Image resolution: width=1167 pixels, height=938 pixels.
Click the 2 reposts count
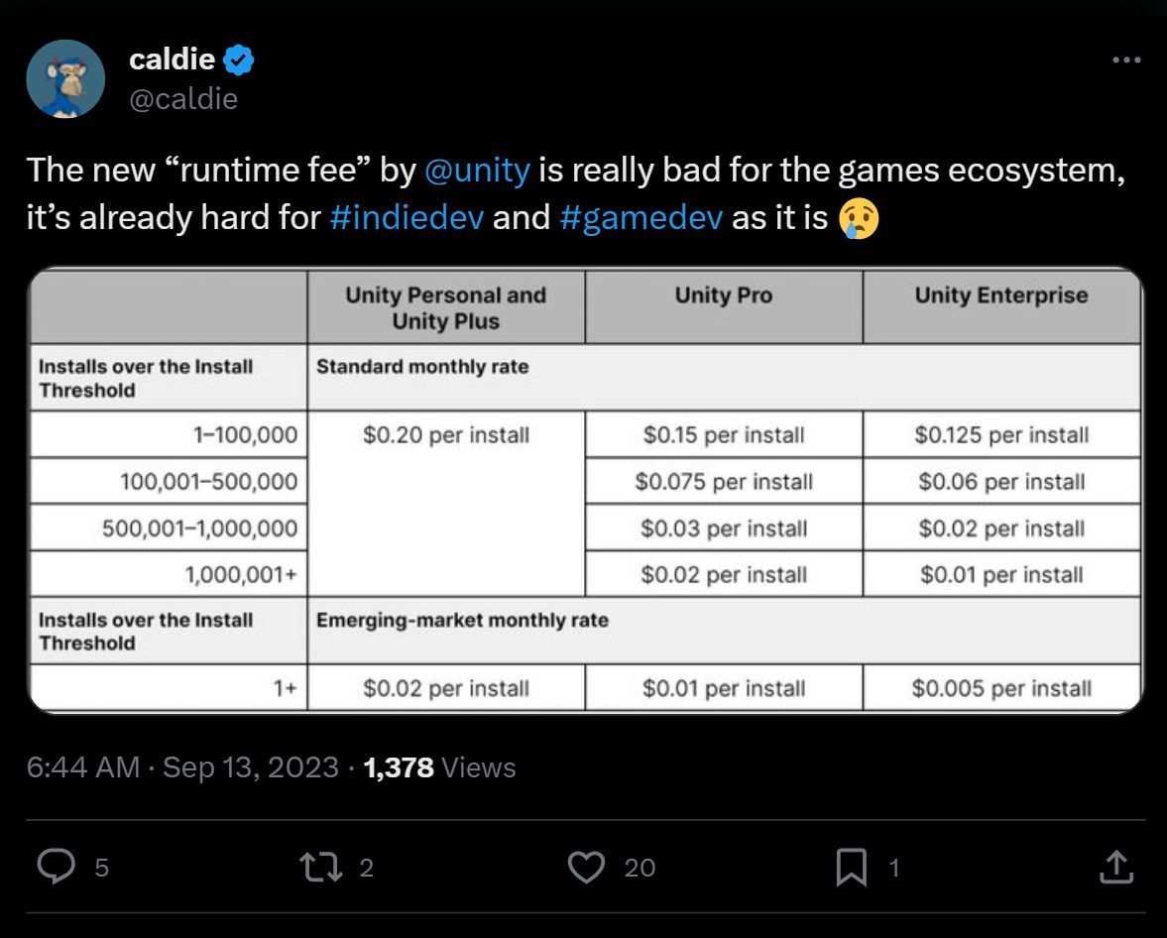(365, 867)
